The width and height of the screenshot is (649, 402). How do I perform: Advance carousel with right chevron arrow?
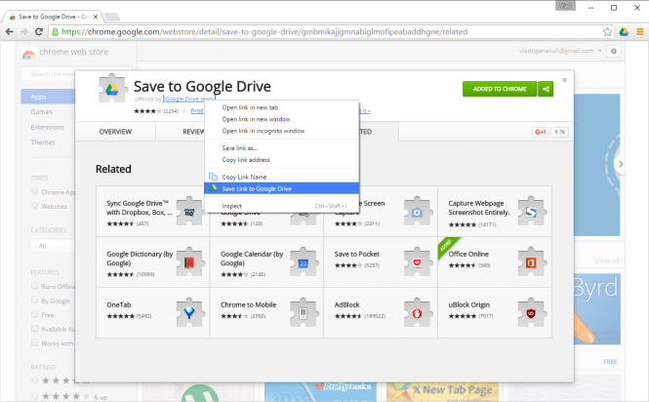coord(620,164)
